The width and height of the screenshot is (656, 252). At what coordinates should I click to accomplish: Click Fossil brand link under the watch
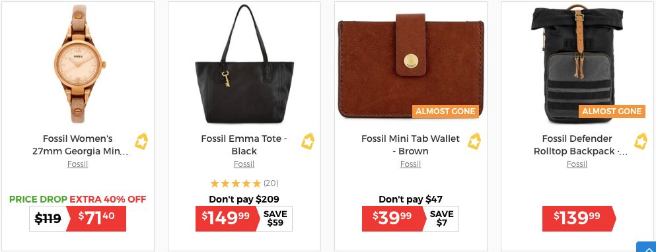78,164
